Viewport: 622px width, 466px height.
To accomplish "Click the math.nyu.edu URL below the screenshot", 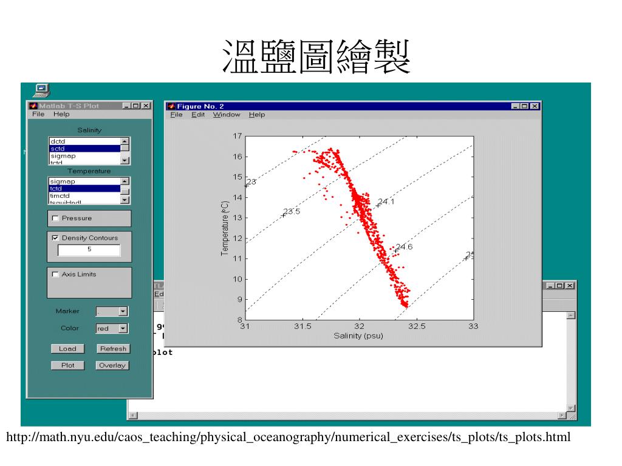I will click(289, 437).
